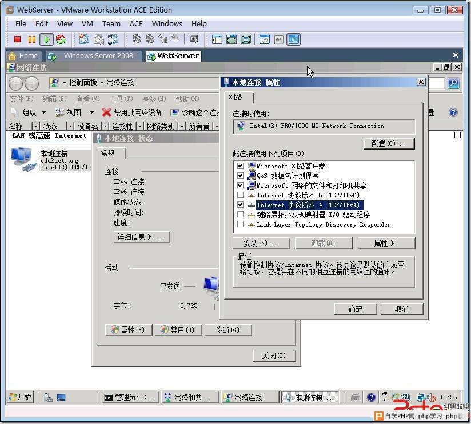This screenshot has width=471, height=424.
Task: Open the snapshot manager wrench icon
Action: (x=113, y=39)
